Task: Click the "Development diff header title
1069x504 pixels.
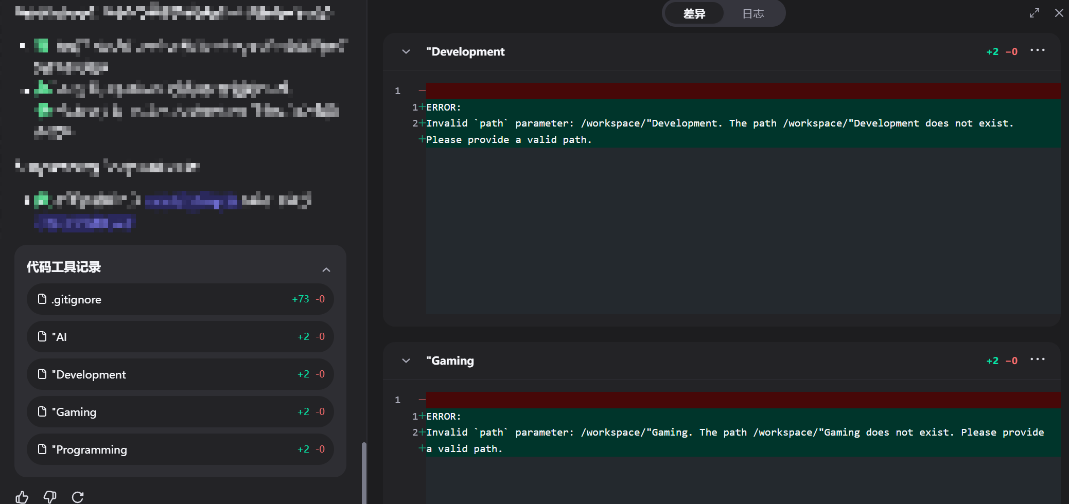Action: [465, 51]
